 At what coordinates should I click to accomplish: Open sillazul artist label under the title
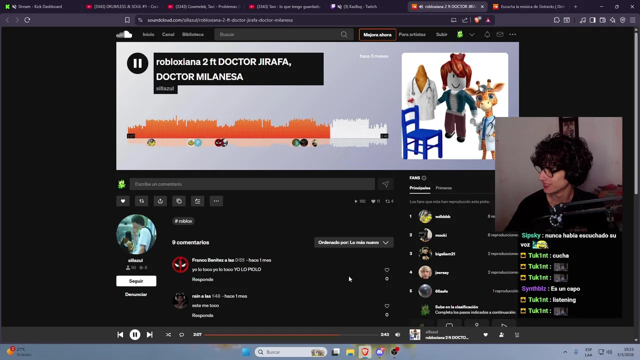tap(165, 88)
